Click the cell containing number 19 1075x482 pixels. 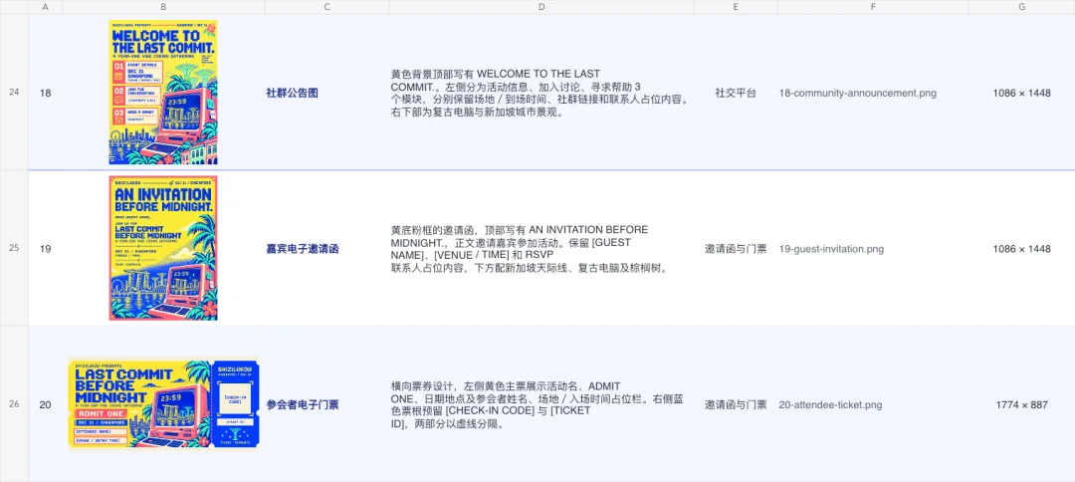pos(45,248)
